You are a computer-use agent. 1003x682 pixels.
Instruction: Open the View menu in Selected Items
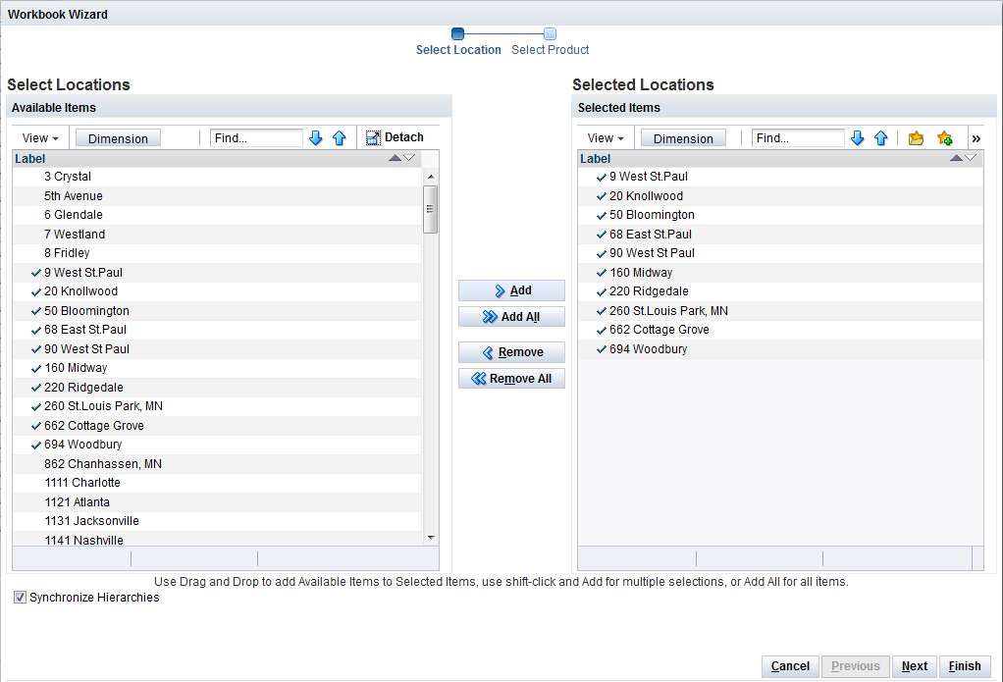[x=606, y=138]
